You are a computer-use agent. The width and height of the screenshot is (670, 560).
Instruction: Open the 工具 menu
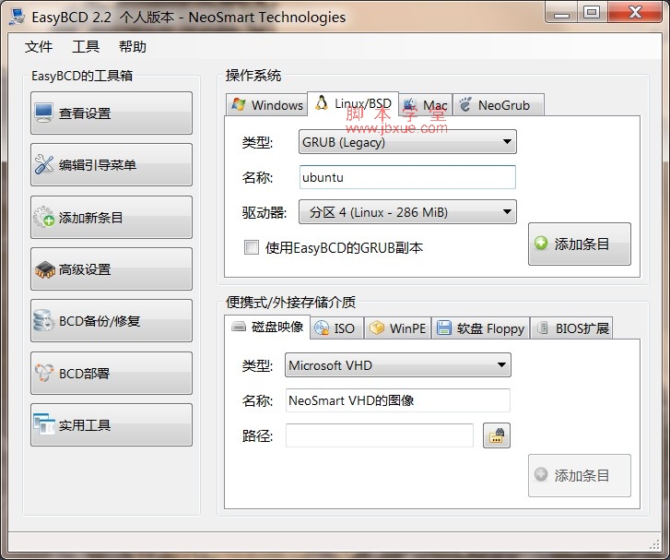point(86,46)
